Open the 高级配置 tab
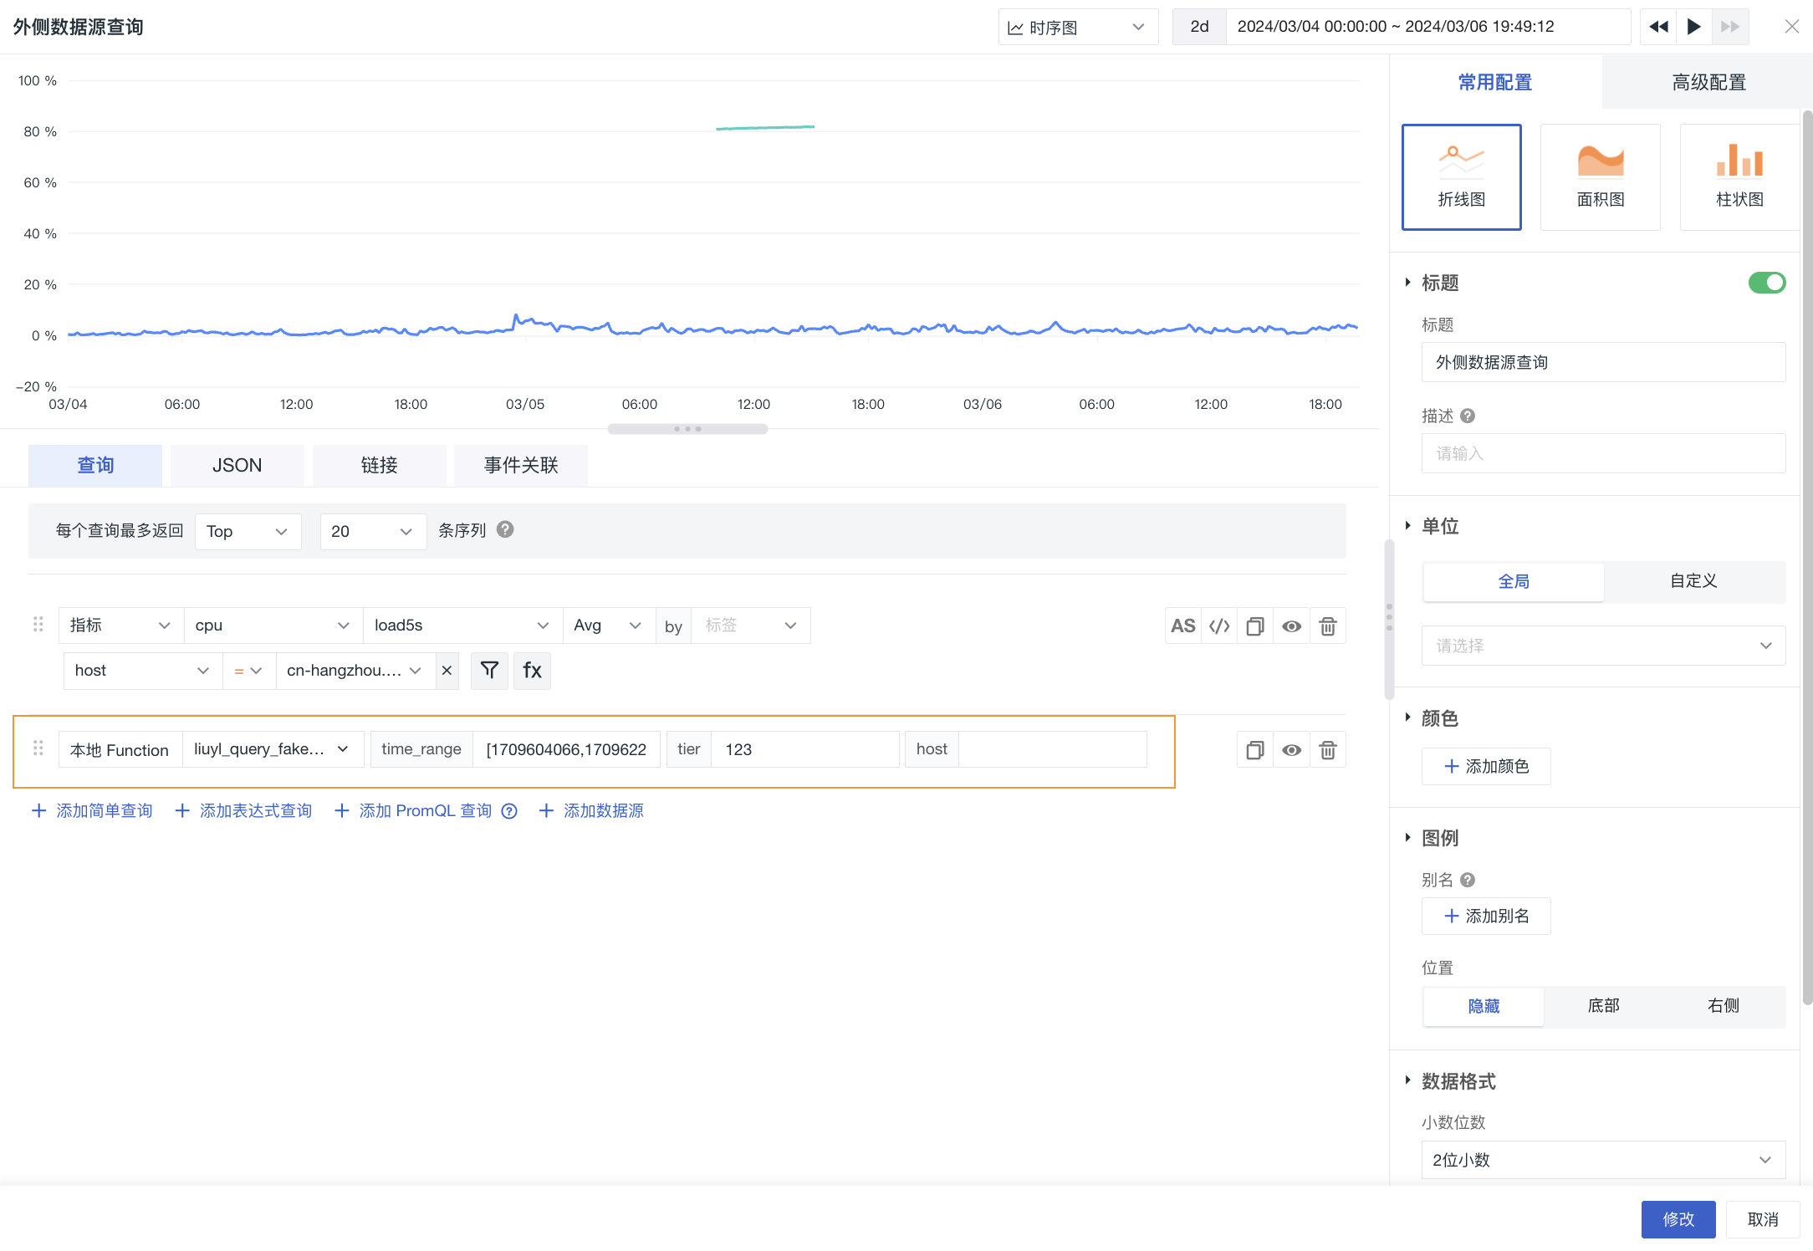 1708,83
